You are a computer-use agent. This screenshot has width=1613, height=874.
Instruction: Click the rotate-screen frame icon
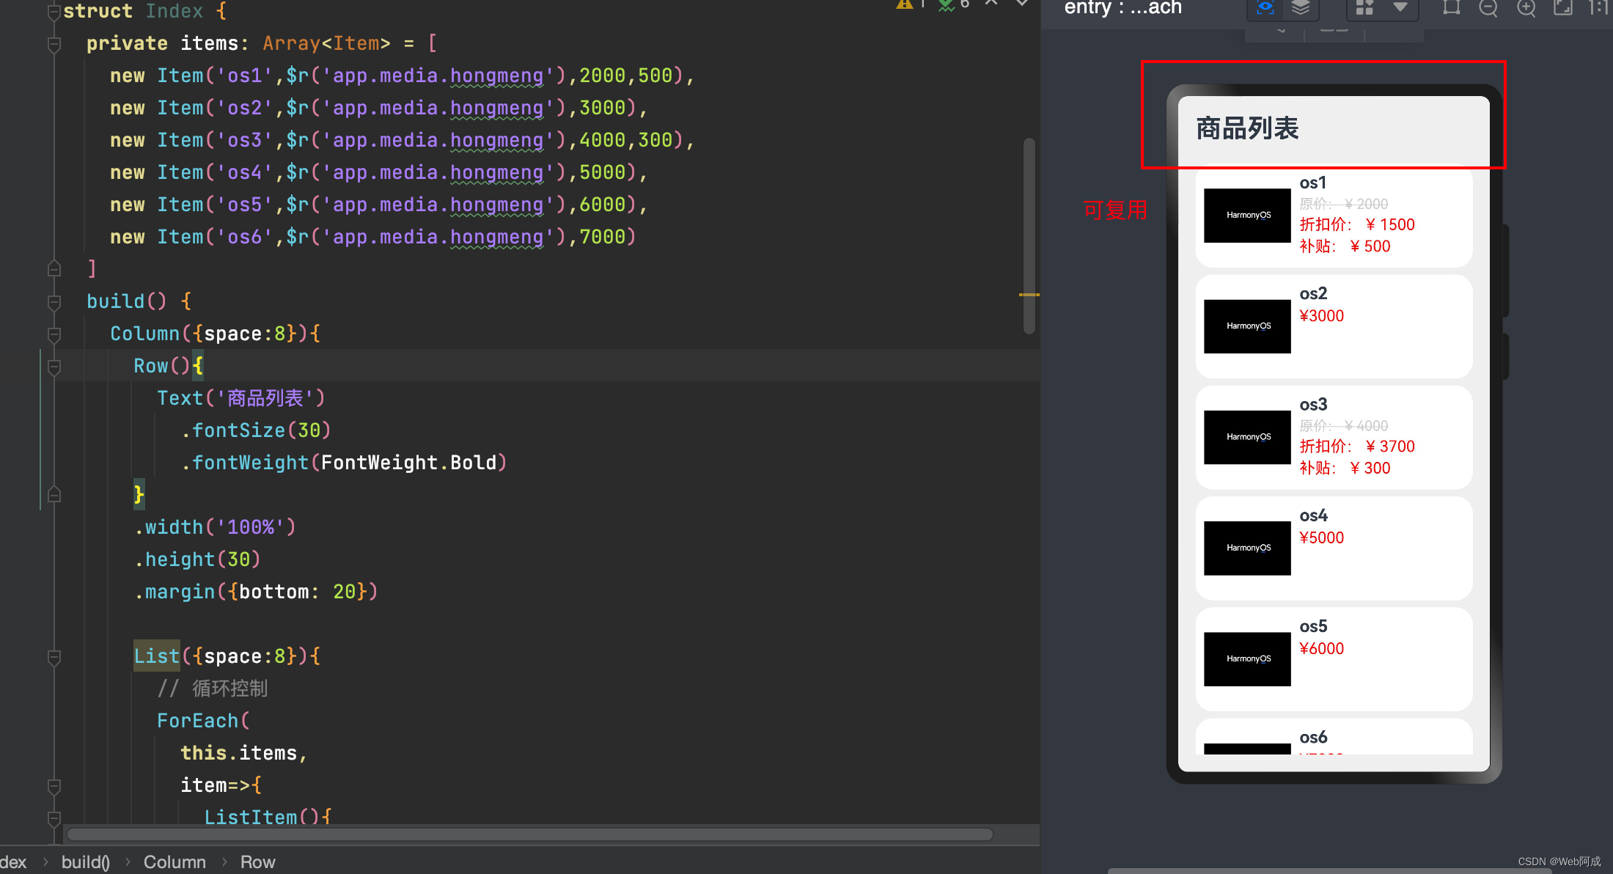1451,7
